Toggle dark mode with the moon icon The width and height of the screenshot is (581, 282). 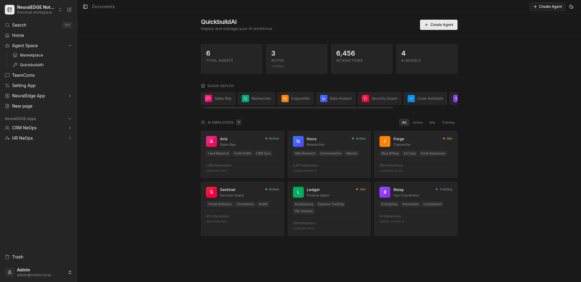pyautogui.click(x=571, y=7)
